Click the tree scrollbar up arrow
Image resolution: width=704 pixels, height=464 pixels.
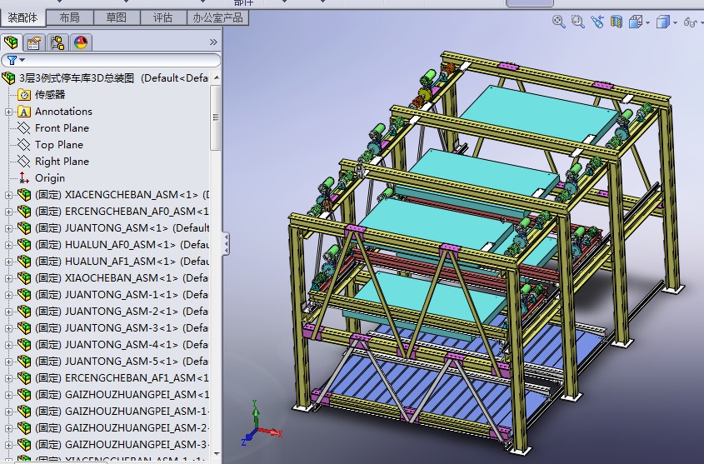(x=216, y=79)
